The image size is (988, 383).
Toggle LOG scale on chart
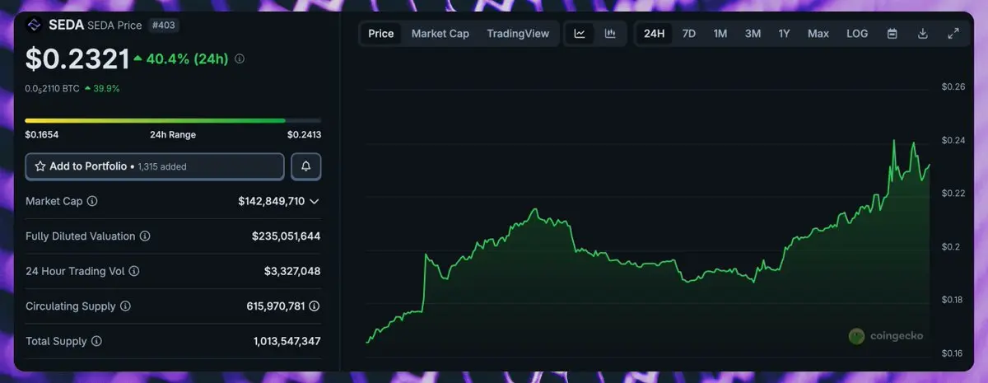tap(857, 34)
